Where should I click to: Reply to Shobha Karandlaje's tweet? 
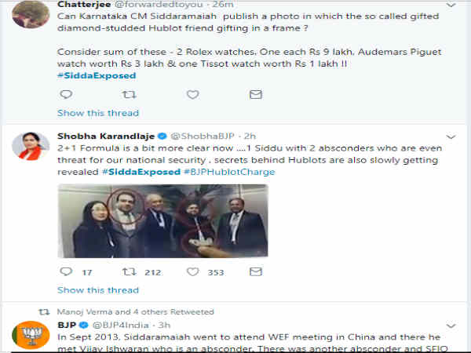[x=66, y=272]
